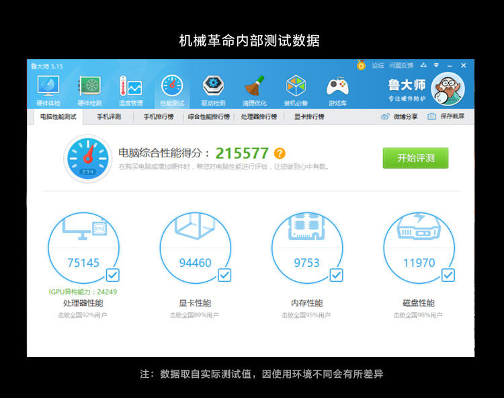Click the 显卡性能 graphics score circle
The width and height of the screenshot is (504, 398).
pos(196,248)
